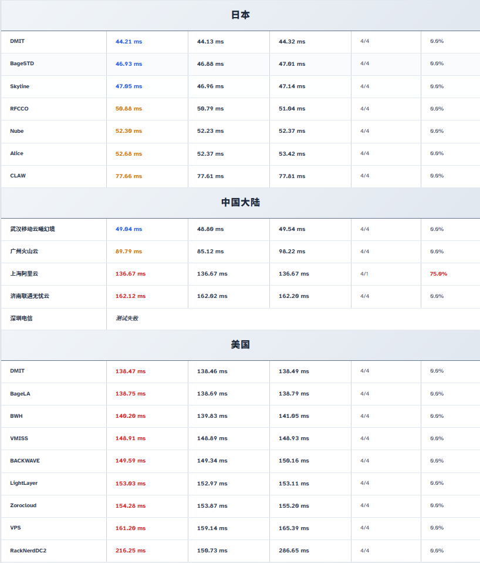The height and width of the screenshot is (563, 480).
Task: Select the Skyline provider name
Action: click(19, 86)
